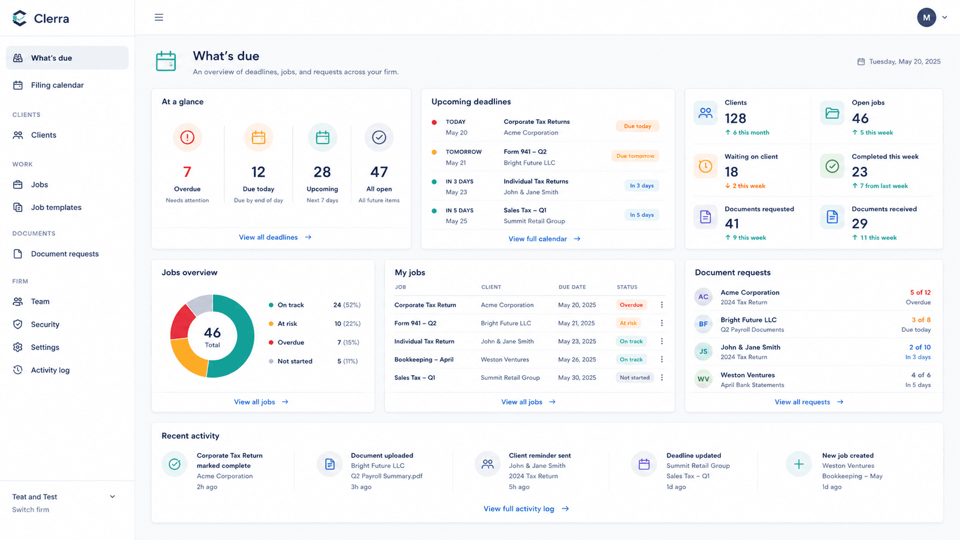Click the Document uploaded activity icon
The height and width of the screenshot is (540, 960).
[x=330, y=464]
